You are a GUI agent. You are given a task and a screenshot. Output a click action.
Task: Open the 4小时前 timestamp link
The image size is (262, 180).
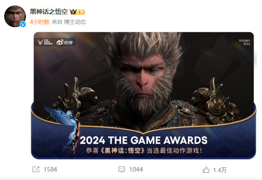[40, 22]
